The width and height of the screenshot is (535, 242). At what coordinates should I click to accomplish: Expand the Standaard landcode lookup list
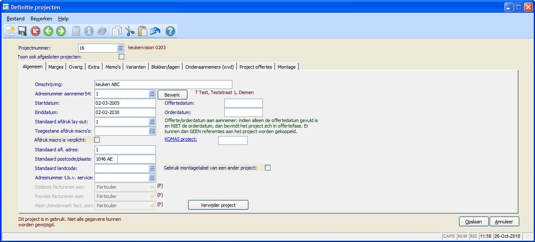tap(152, 168)
